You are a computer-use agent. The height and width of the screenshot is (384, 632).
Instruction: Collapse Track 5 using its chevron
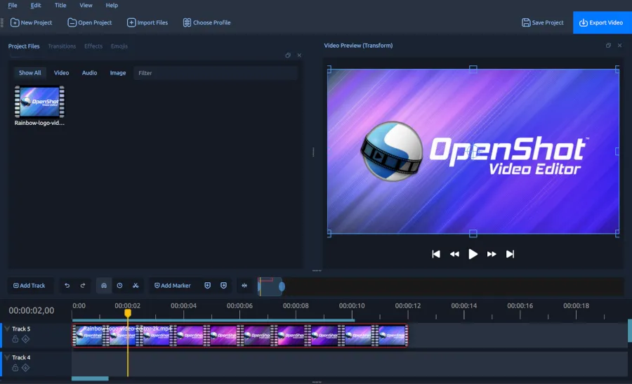pyautogui.click(x=7, y=329)
